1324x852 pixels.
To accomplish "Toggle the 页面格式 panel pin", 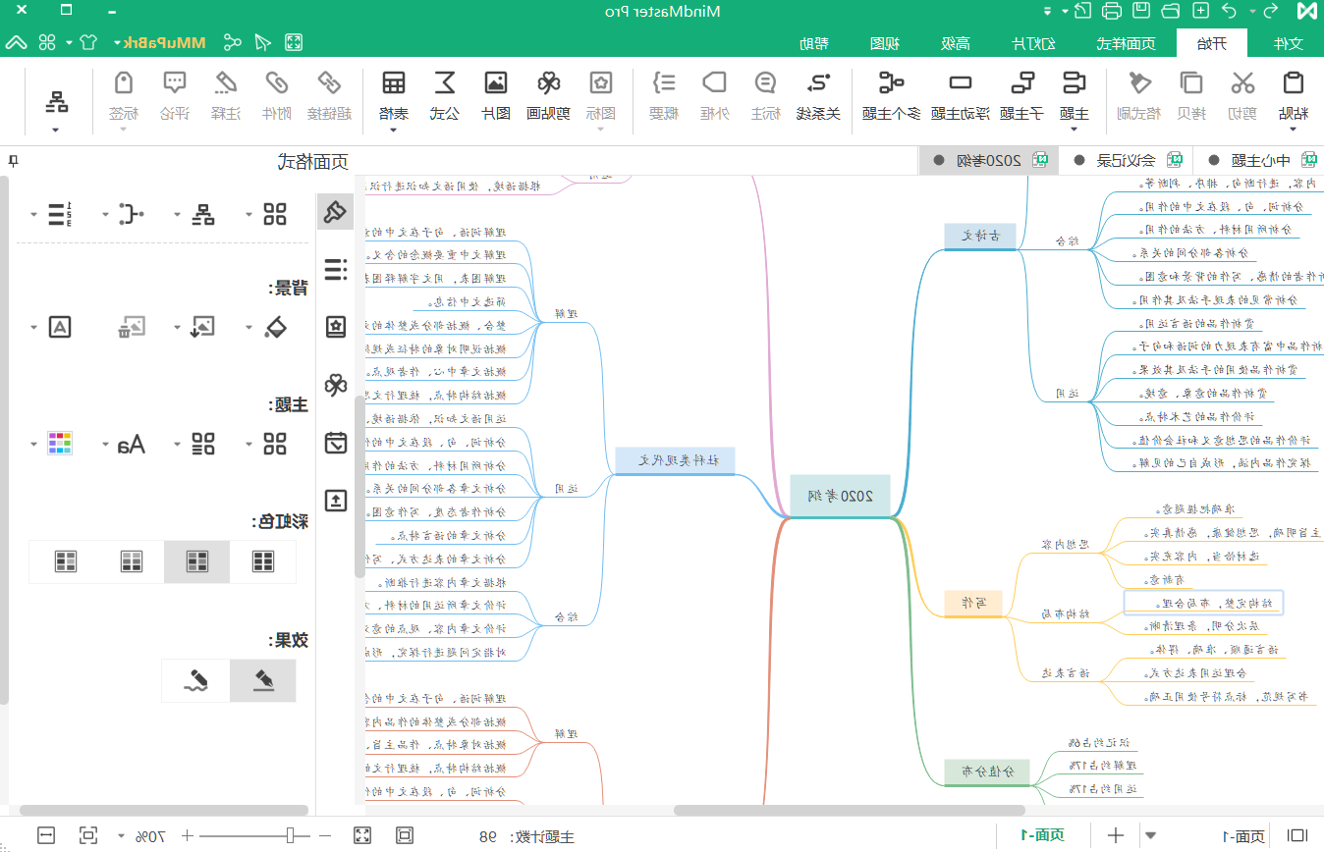I will 13,162.
